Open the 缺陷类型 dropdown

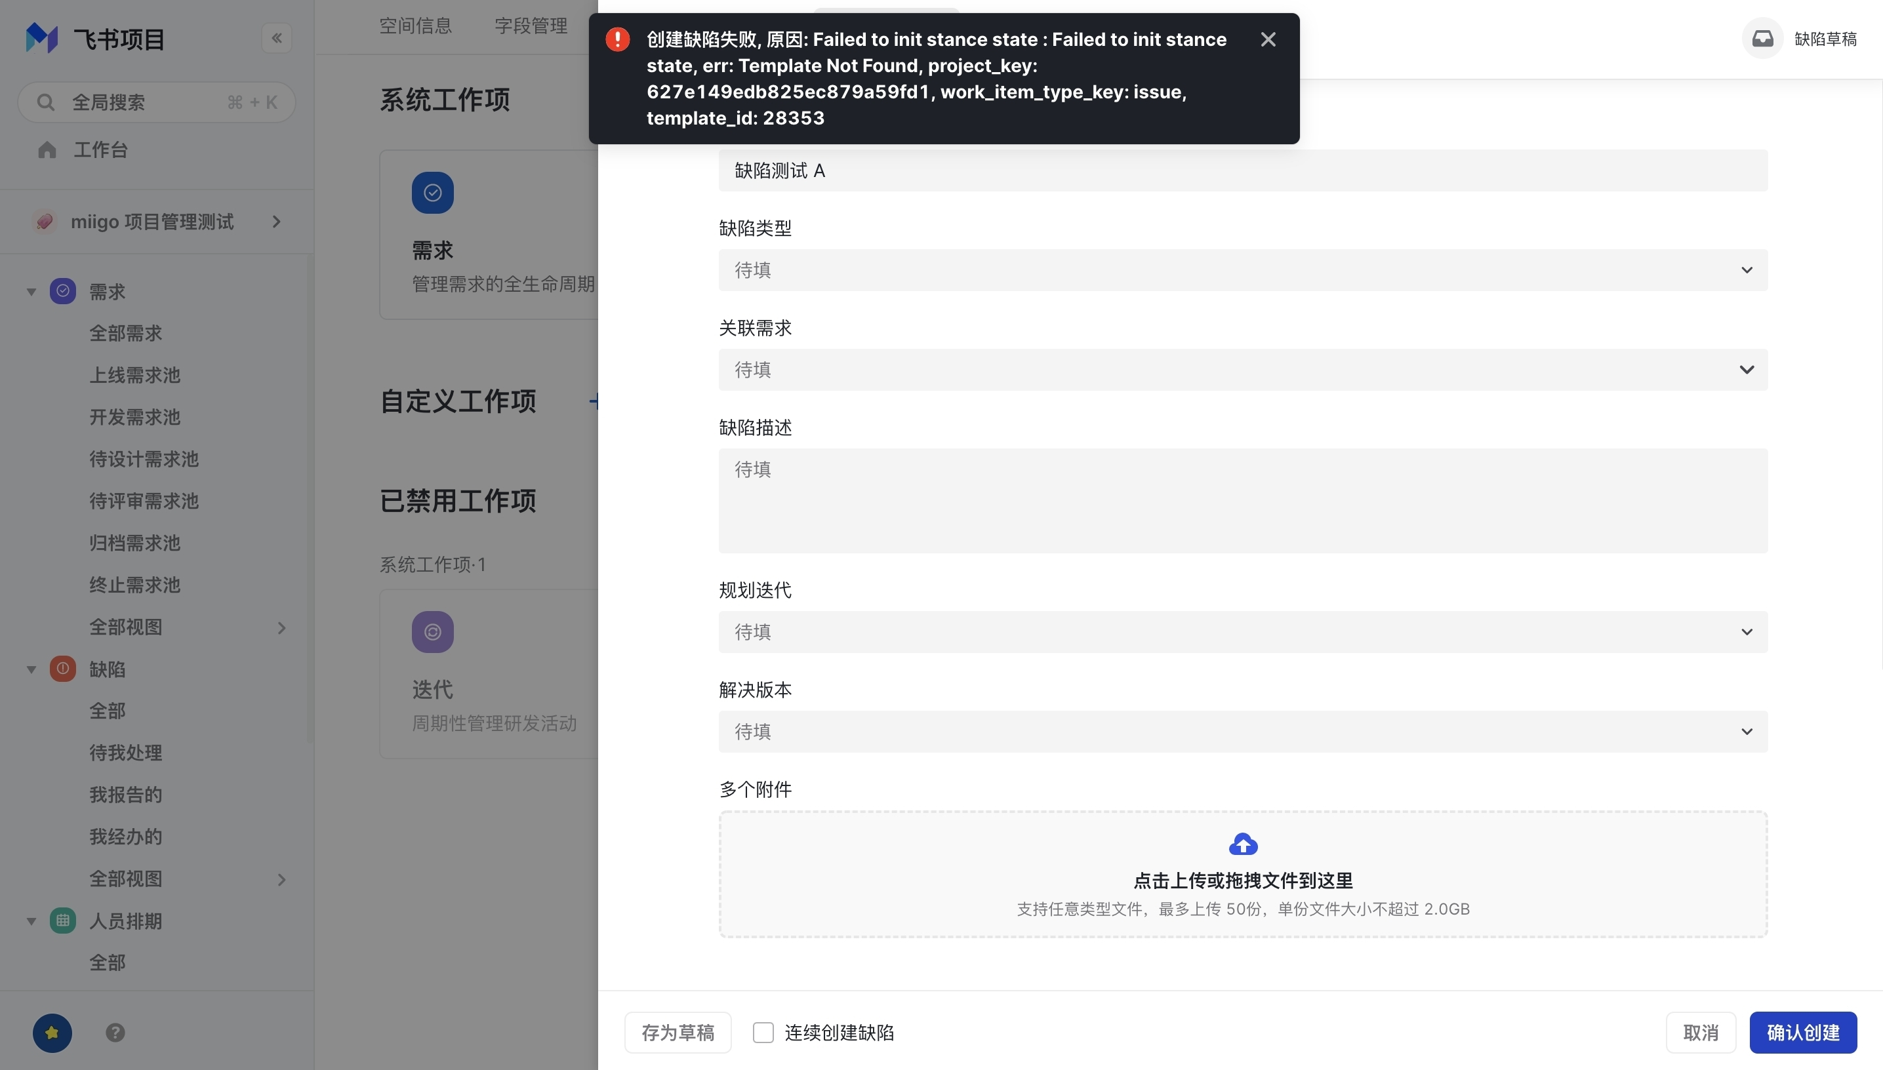[1244, 269]
